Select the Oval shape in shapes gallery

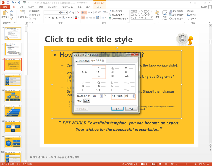click(x=149, y=11)
